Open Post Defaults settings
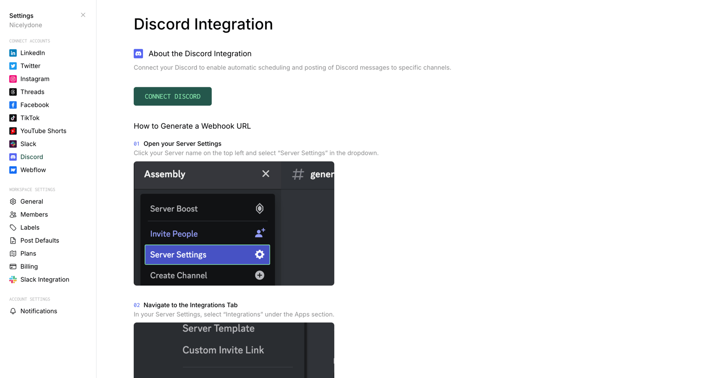Screen dimensions: 702x378 click(39, 241)
